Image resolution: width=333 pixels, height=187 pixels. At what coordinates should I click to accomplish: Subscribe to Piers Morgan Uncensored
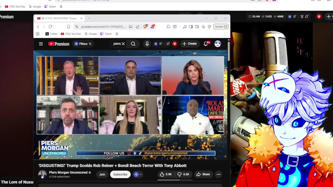tap(120, 174)
